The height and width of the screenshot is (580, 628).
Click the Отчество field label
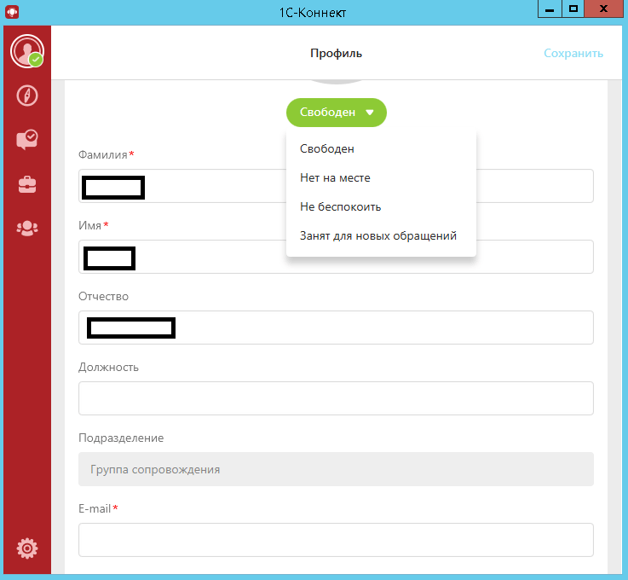point(103,296)
